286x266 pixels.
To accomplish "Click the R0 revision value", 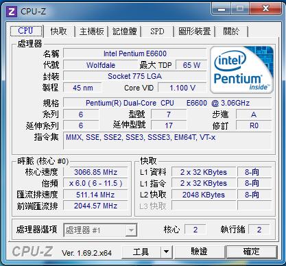I will click(x=254, y=125).
